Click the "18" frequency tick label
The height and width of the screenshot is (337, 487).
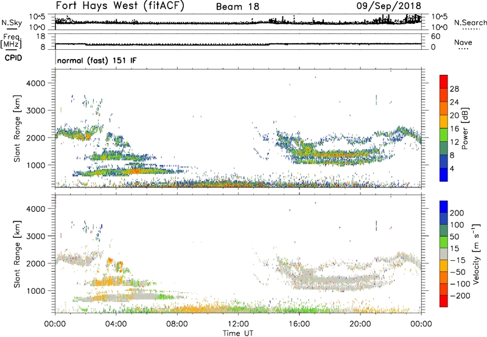pyautogui.click(x=41, y=36)
